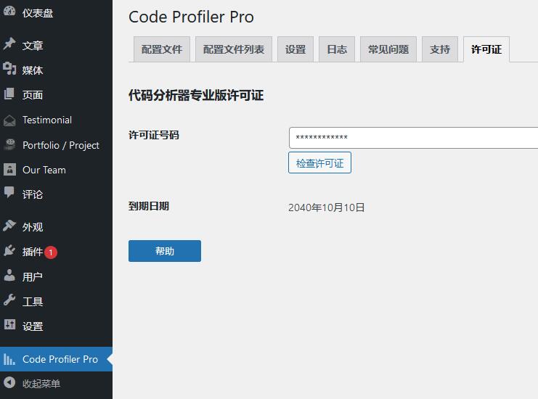Click the Dashboard gauge icon

tap(9, 12)
